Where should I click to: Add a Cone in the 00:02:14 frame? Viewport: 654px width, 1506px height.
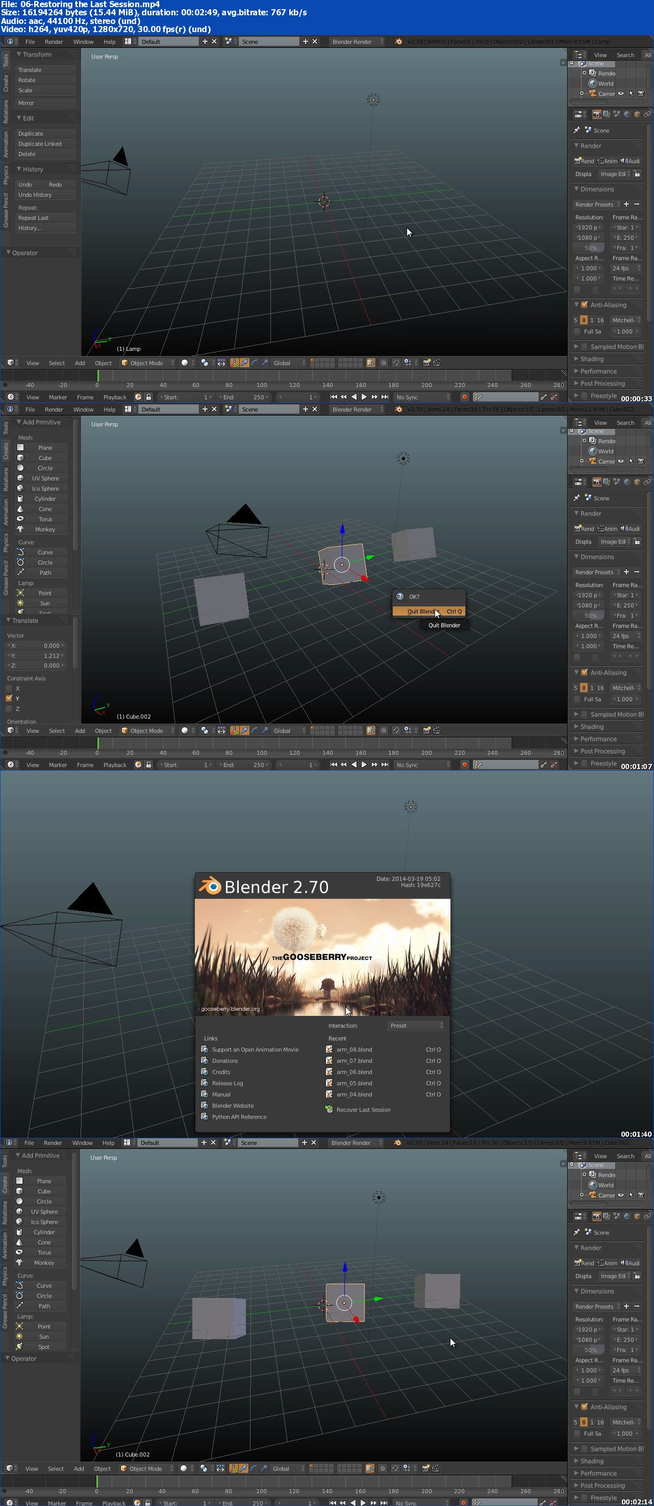tap(40, 1242)
